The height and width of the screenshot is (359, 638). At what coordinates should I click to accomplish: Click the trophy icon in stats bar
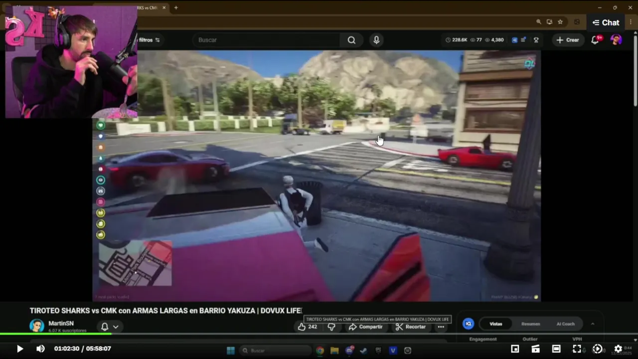pyautogui.click(x=536, y=40)
